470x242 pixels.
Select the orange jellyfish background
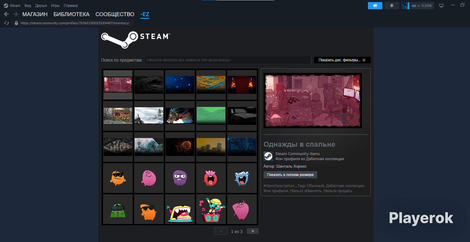[x=180, y=147]
